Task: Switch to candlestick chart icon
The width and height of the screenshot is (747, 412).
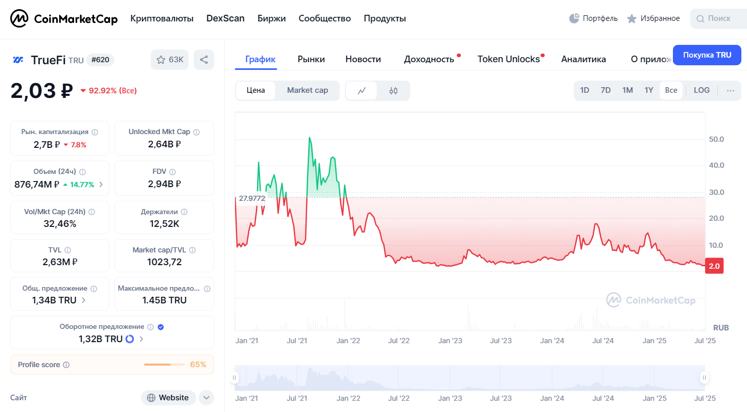Action: (x=393, y=91)
